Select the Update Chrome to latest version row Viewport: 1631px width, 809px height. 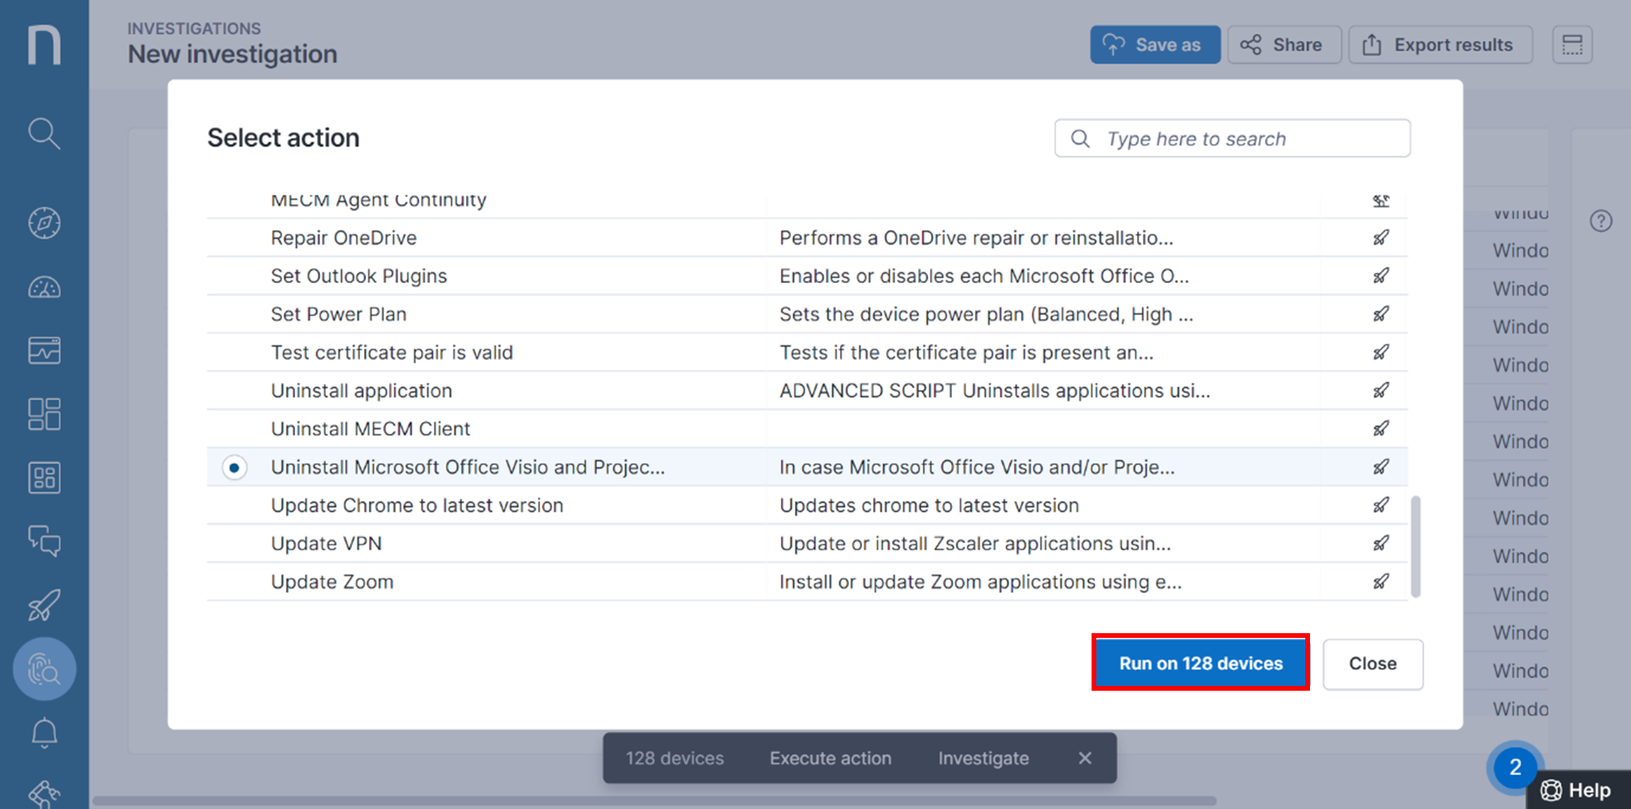click(807, 505)
